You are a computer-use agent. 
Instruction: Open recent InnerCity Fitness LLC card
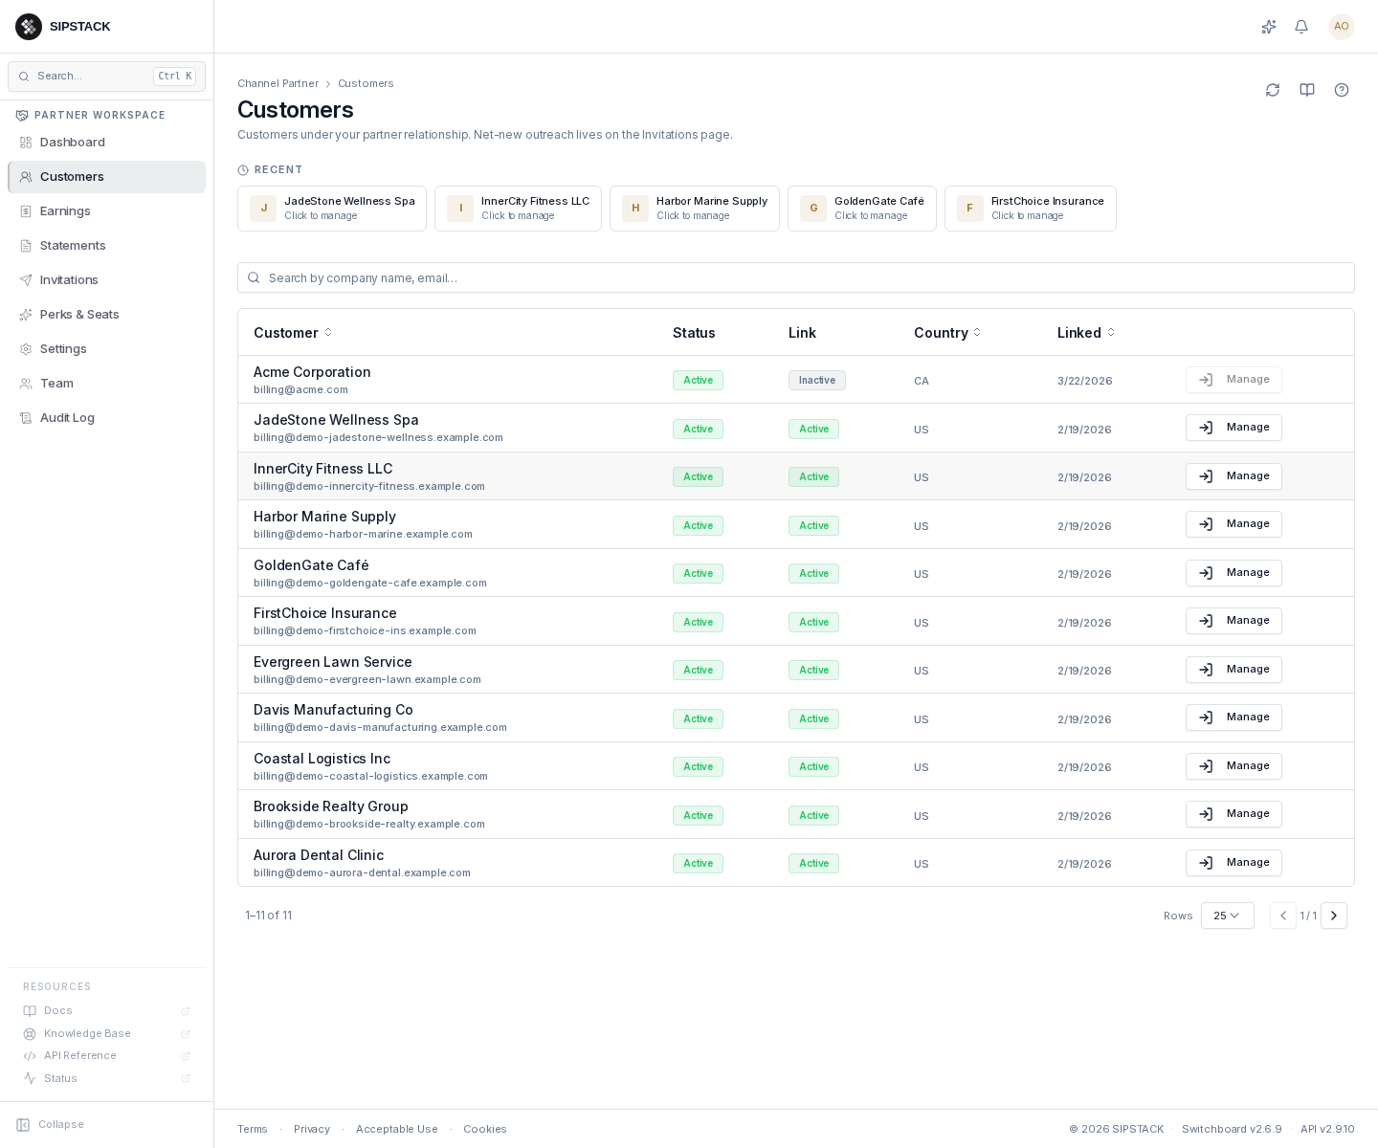(x=518, y=209)
